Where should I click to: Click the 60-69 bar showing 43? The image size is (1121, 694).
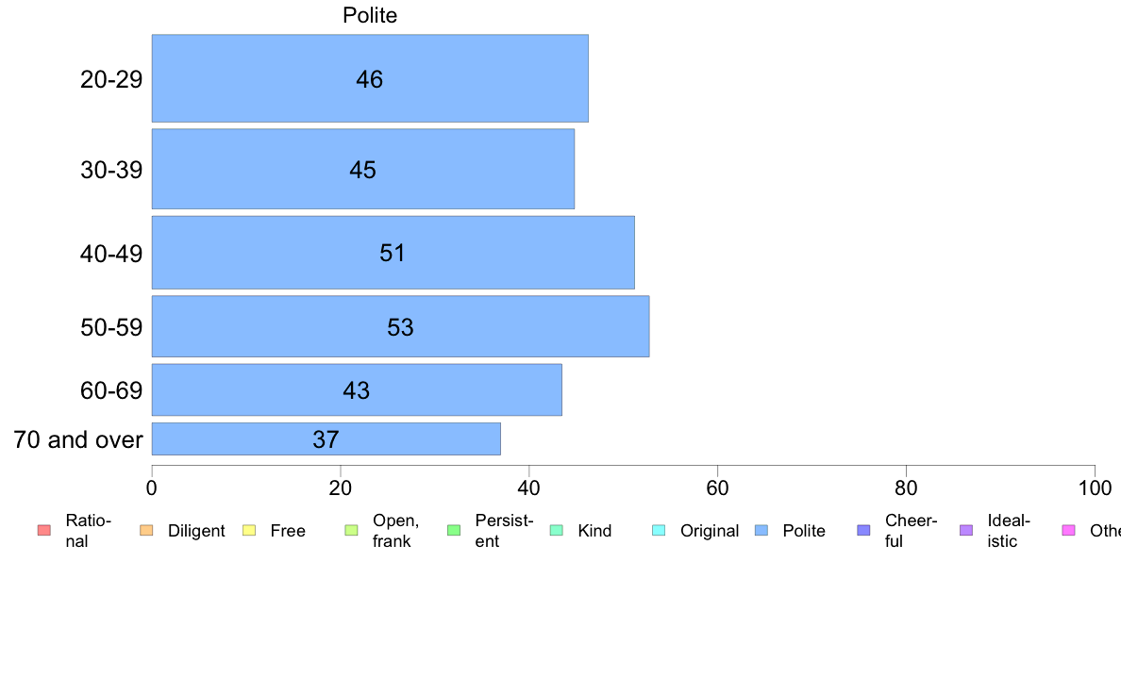tap(356, 390)
